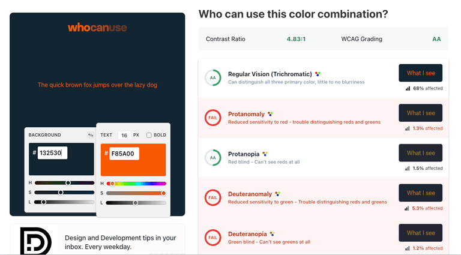This screenshot has width=461, height=255.
Task: Open "What I see" for Protanopia
Action: click(420, 153)
